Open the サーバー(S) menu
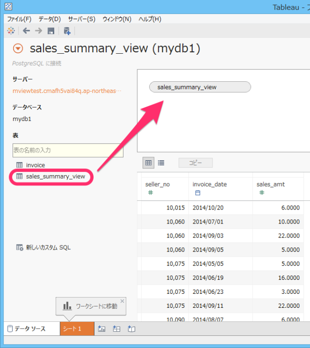310x348 pixels. (x=81, y=19)
